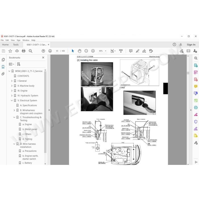Open More Tools wrench icon
The width and height of the screenshot is (199, 199).
[196, 143]
